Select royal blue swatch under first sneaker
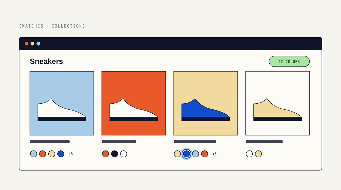 (61, 154)
